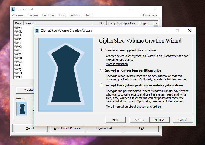205x145 pixels.
Task: Click the partially hidden Create Volume button
Action: [x=25, y=90]
